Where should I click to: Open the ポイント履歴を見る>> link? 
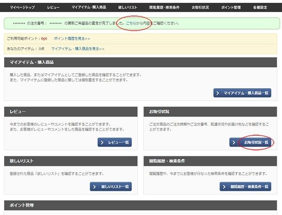pos(72,38)
